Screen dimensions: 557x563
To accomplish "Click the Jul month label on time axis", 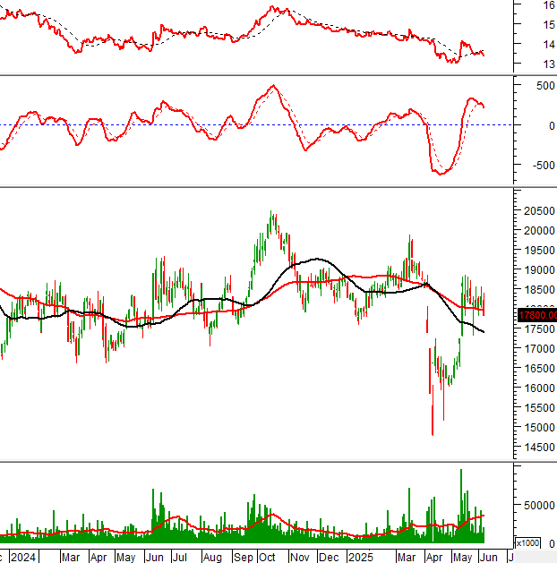I will pyautogui.click(x=180, y=557).
